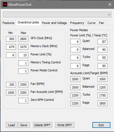The width and height of the screenshot is (114, 132).
Task: Edit the Balanced acoustic target field (1200)
Action: [x=102, y=87]
